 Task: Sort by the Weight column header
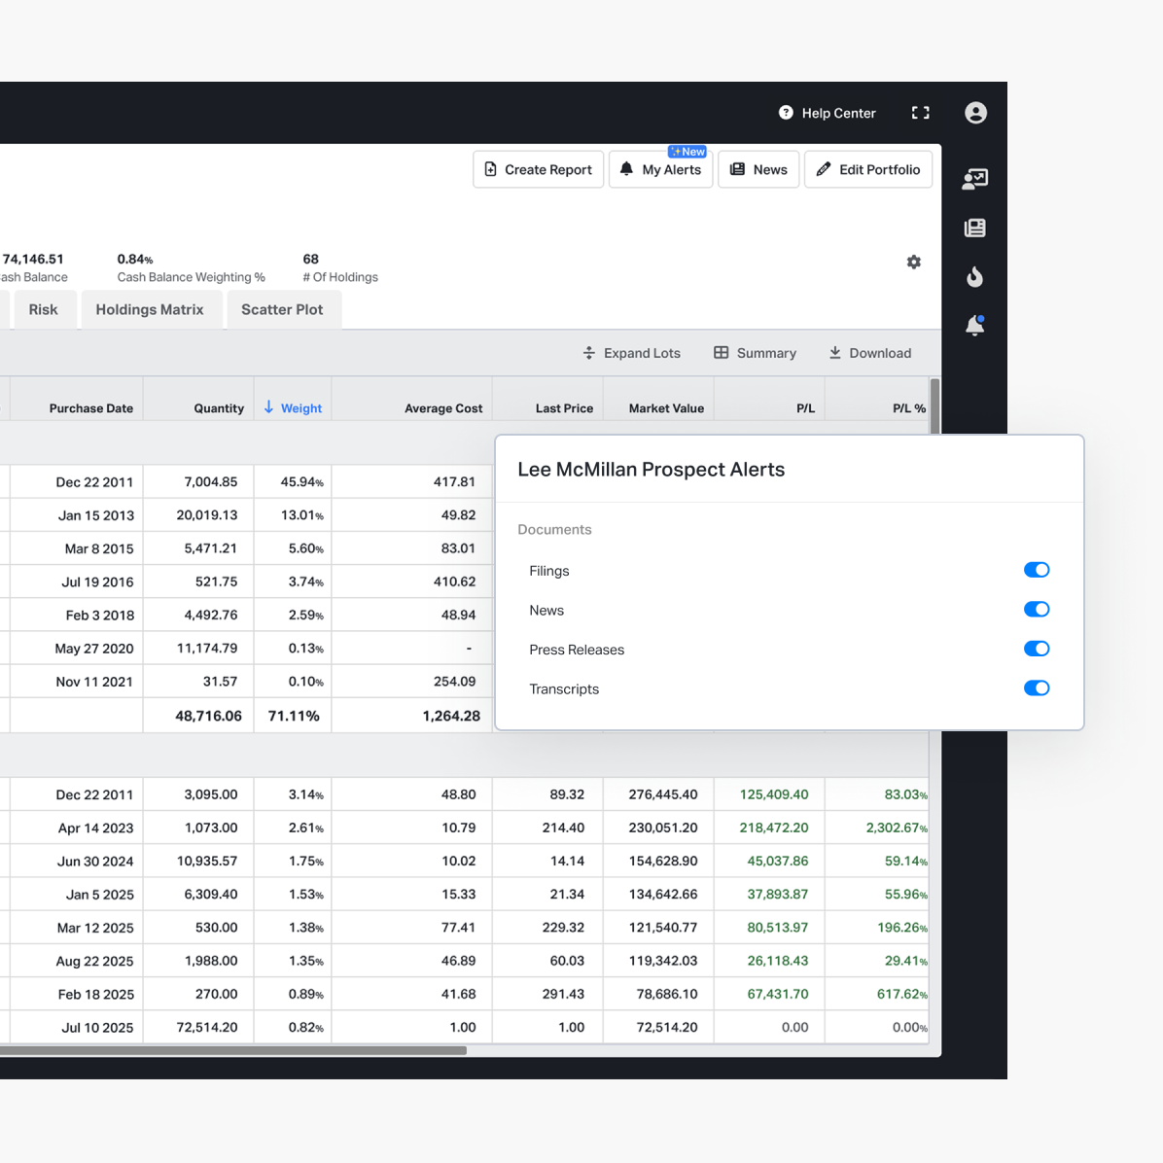click(300, 408)
